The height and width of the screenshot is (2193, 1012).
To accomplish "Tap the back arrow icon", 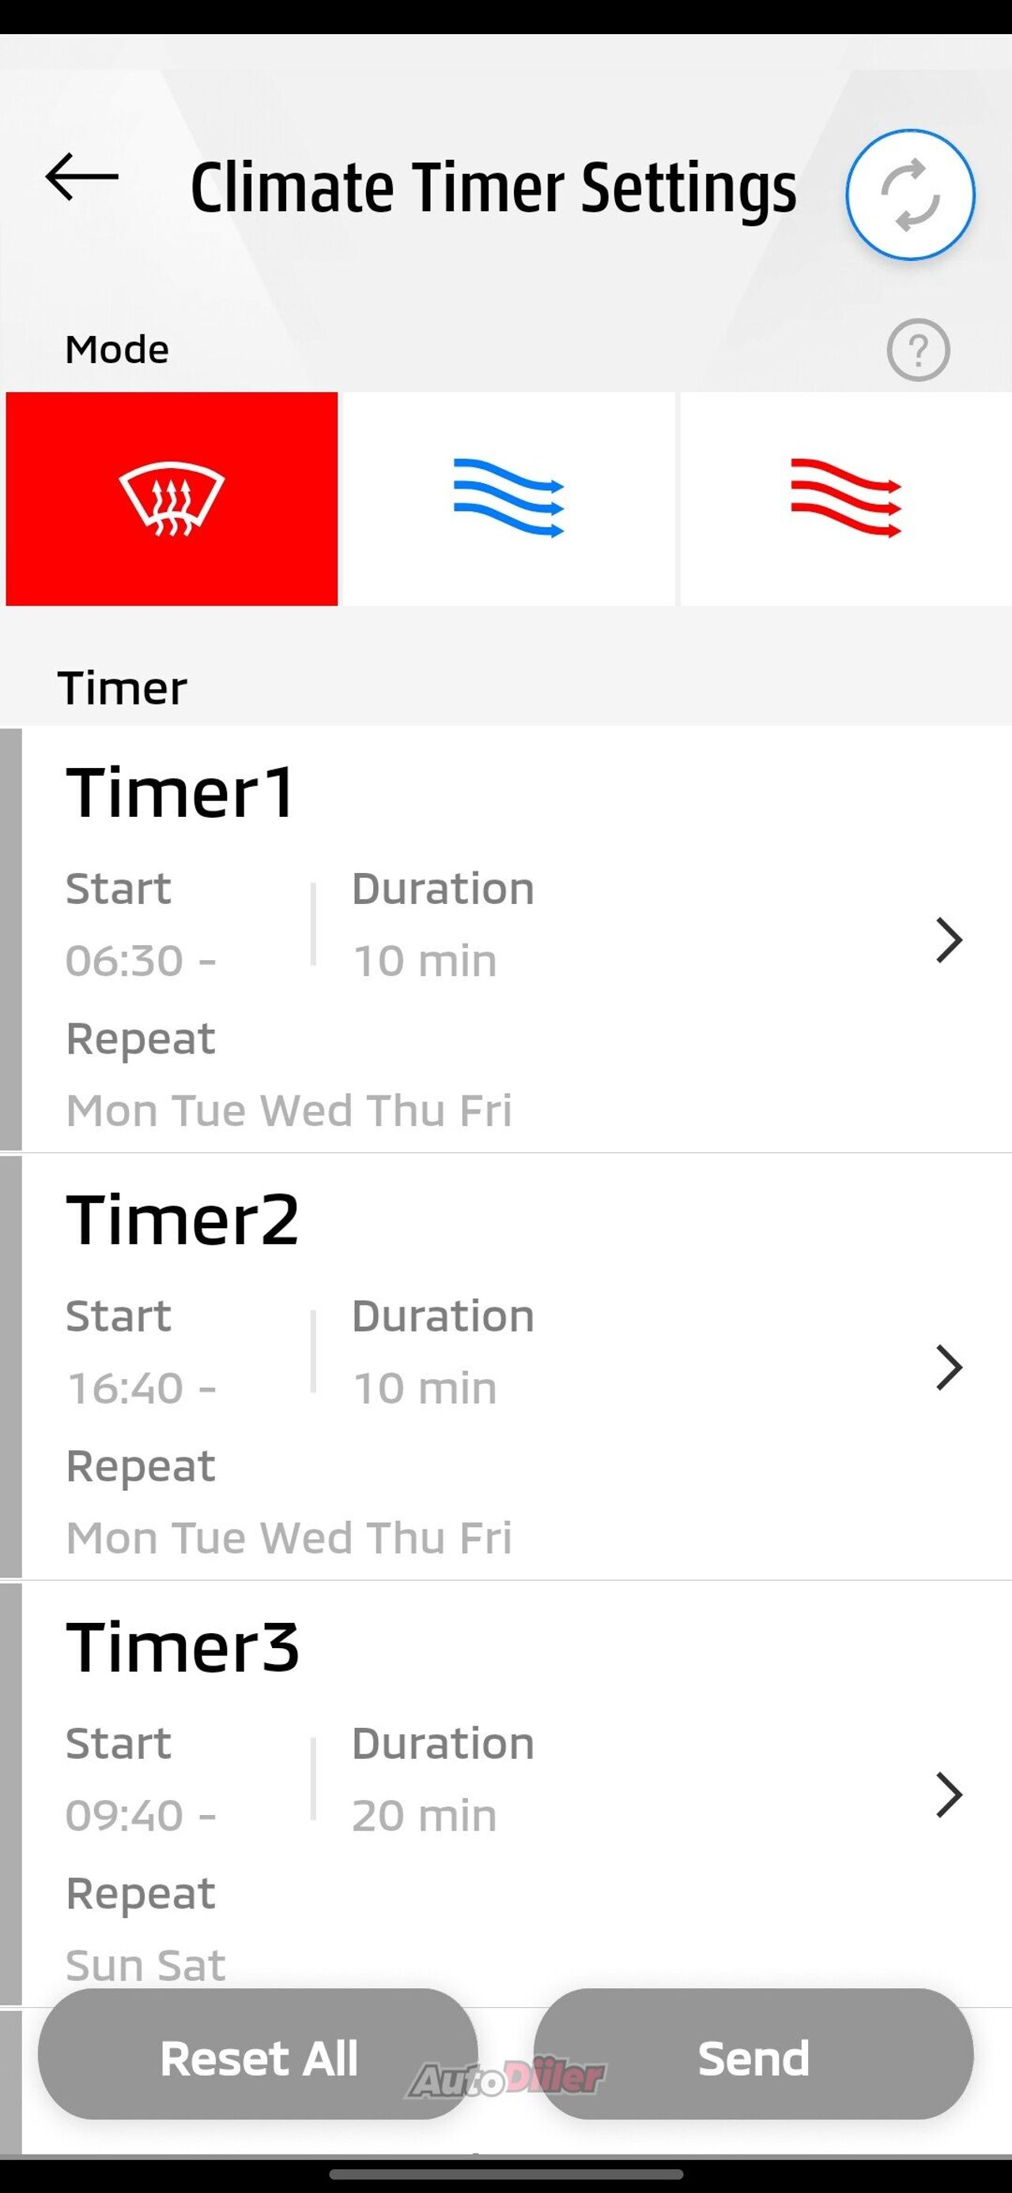I will 81,177.
